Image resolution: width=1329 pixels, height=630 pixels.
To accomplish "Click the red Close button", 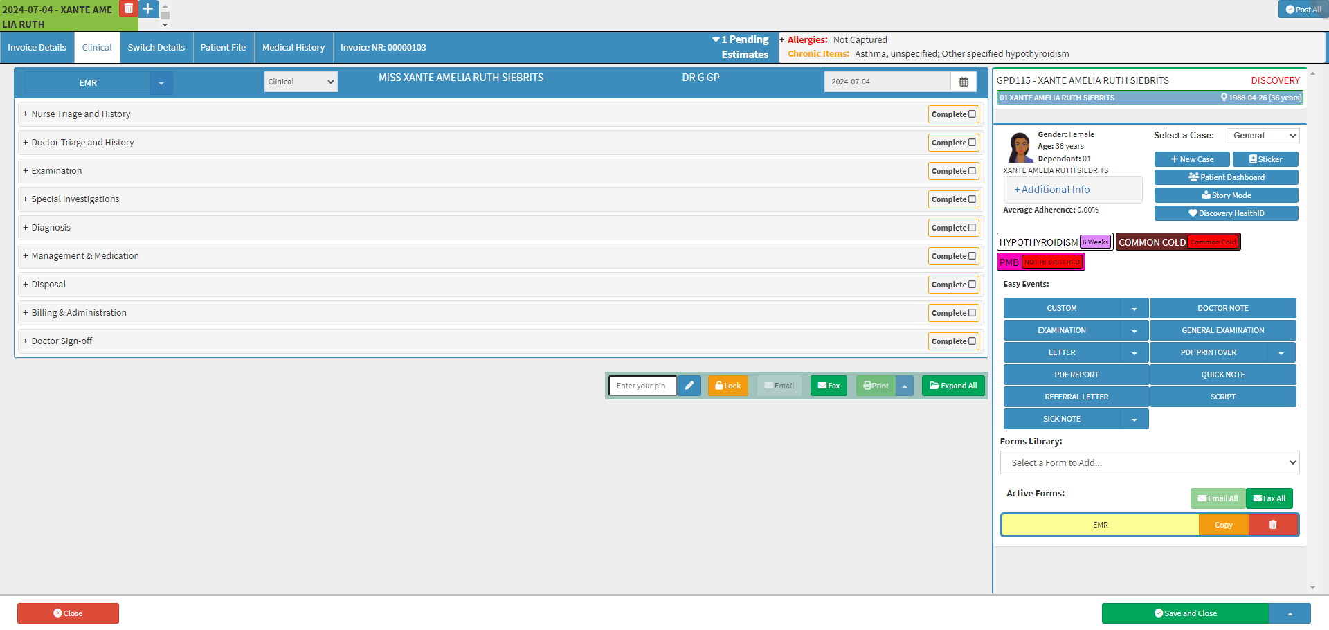I will click(68, 613).
